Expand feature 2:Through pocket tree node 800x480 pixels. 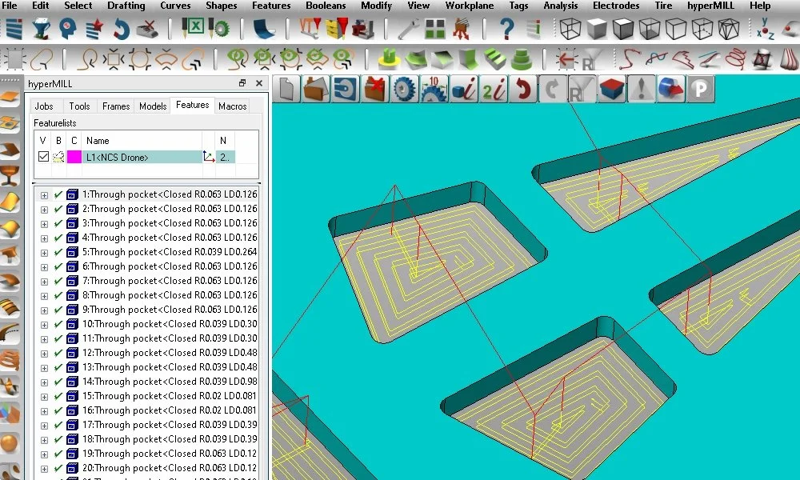pos(44,210)
